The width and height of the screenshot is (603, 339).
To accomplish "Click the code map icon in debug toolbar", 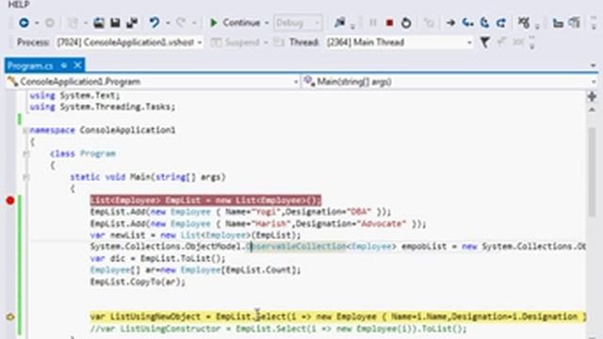I will tap(558, 23).
